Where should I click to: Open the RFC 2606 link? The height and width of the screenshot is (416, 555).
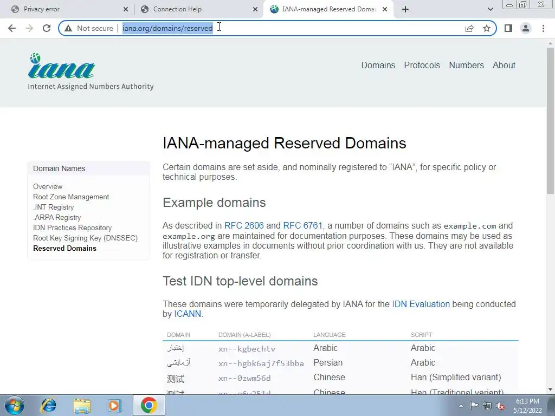coord(244,226)
